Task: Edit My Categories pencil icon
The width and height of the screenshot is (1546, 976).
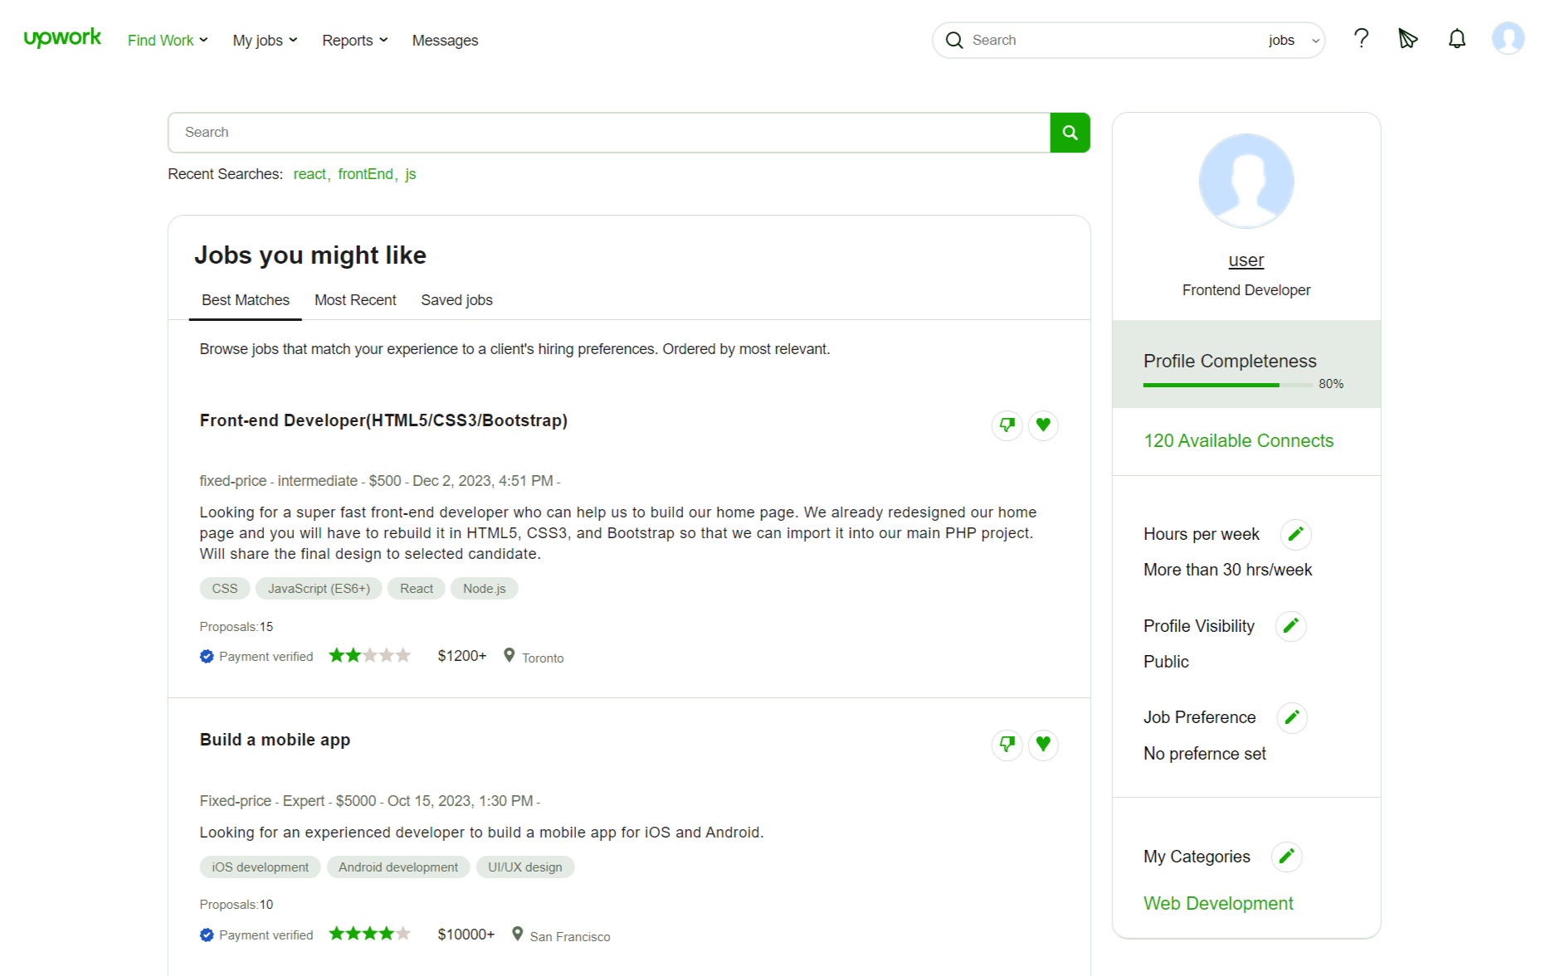Action: tap(1286, 857)
